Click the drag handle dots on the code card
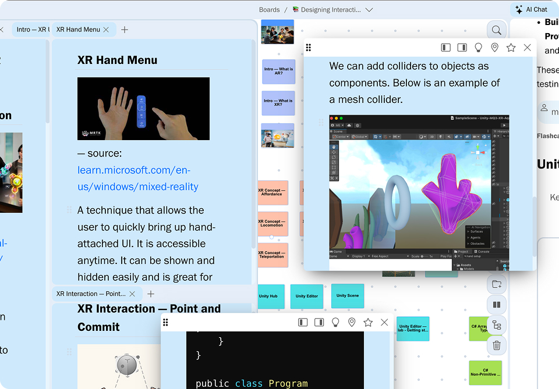Screen dimensions: 559x389 pyautogui.click(x=165, y=322)
